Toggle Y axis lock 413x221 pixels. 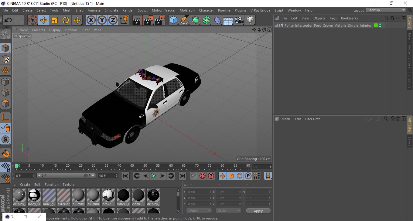click(102, 20)
